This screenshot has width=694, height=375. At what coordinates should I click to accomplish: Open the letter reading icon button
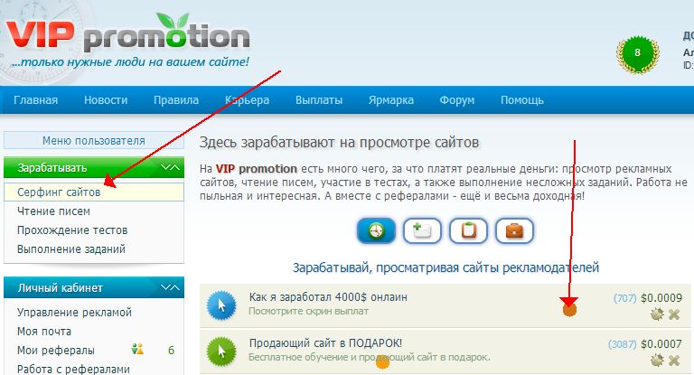point(422,230)
